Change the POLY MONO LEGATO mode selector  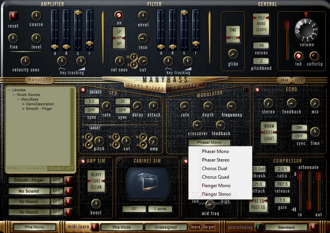click(x=261, y=24)
